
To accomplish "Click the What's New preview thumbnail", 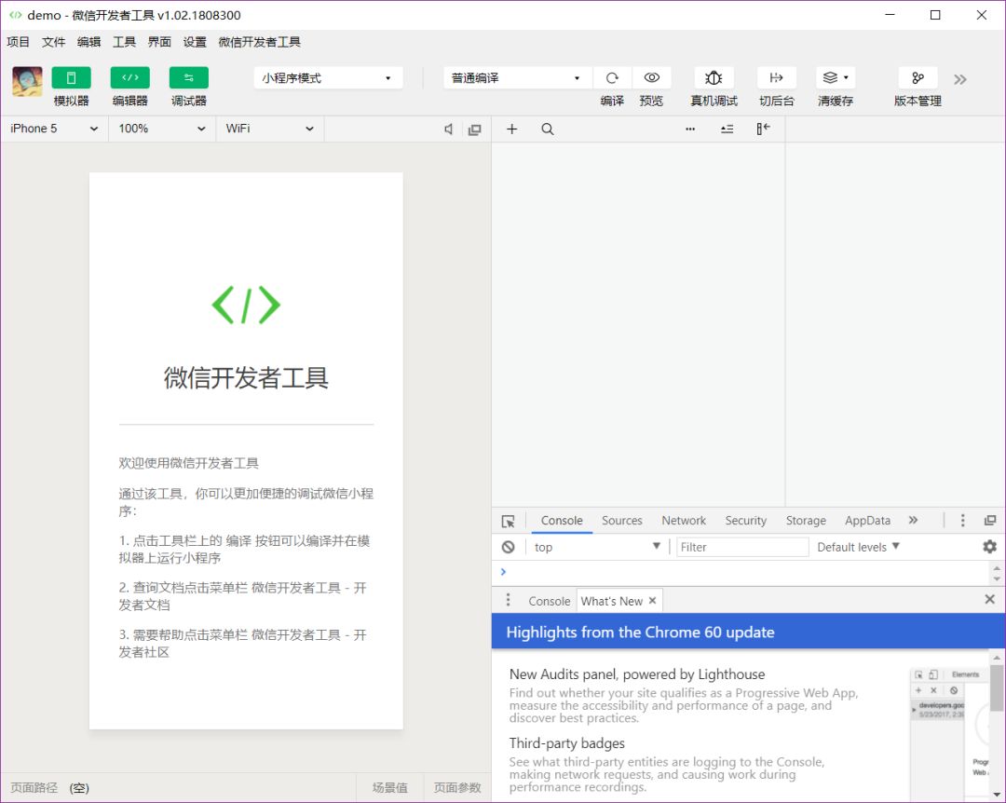I will (948, 733).
